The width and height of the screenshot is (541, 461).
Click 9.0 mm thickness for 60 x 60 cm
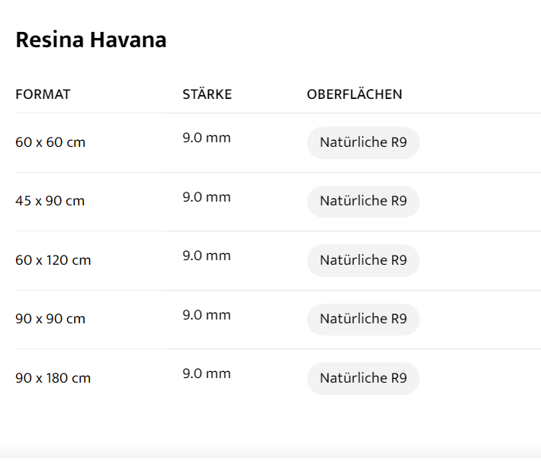(206, 138)
